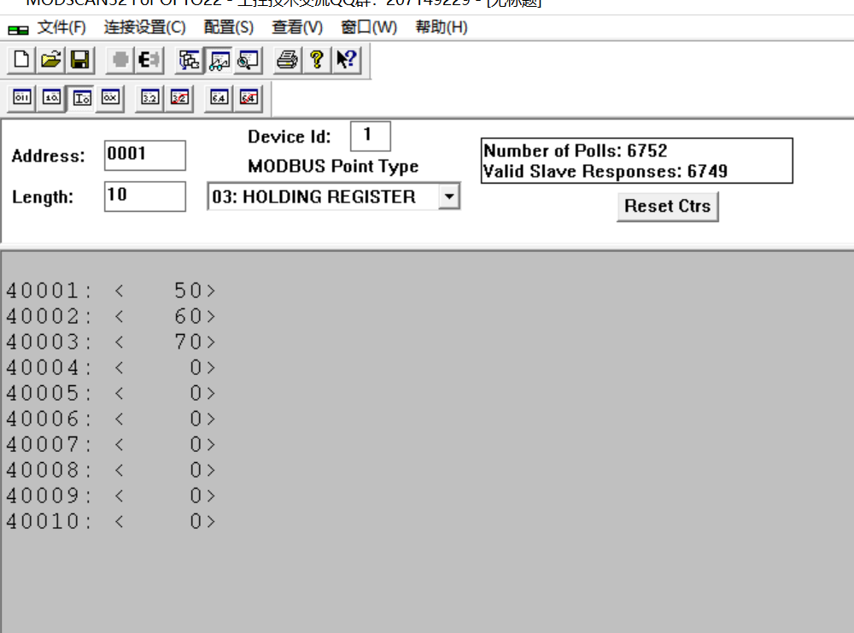The height and width of the screenshot is (633, 854).
Task: Switch to hex display format (0x) icon
Action: pyautogui.click(x=110, y=98)
